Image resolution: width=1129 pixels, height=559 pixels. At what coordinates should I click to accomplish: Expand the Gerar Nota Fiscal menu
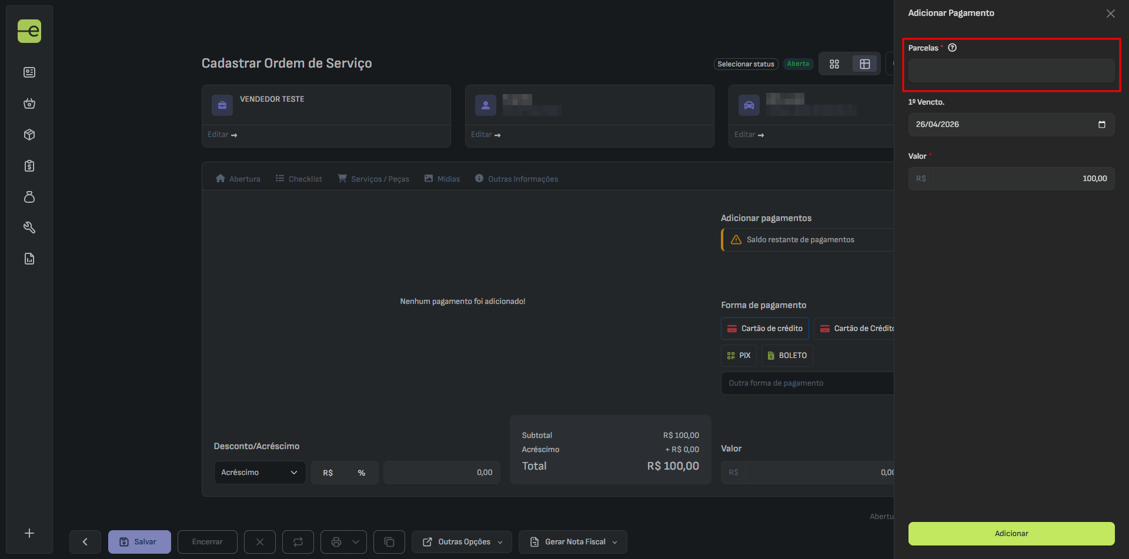[x=573, y=542]
